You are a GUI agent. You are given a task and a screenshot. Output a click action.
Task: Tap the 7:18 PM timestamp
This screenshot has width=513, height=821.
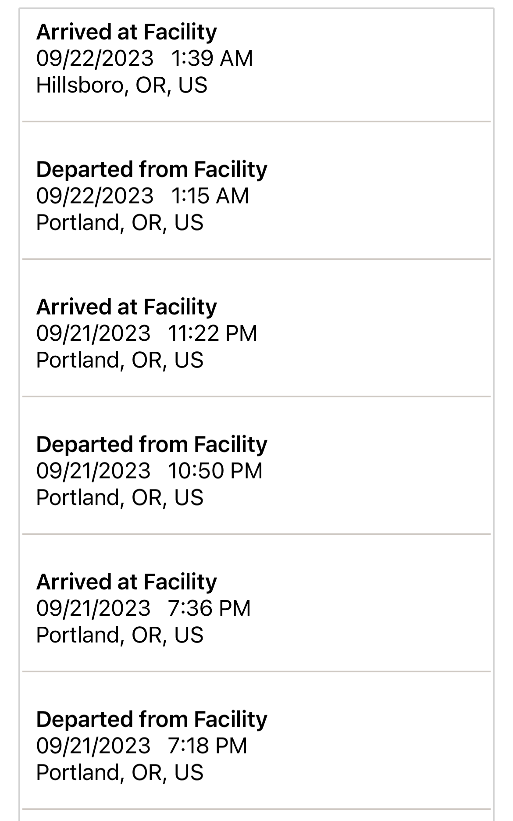click(207, 746)
